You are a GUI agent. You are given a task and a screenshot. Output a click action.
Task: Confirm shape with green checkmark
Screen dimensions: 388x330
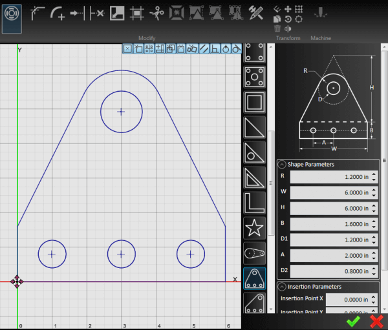(x=353, y=321)
